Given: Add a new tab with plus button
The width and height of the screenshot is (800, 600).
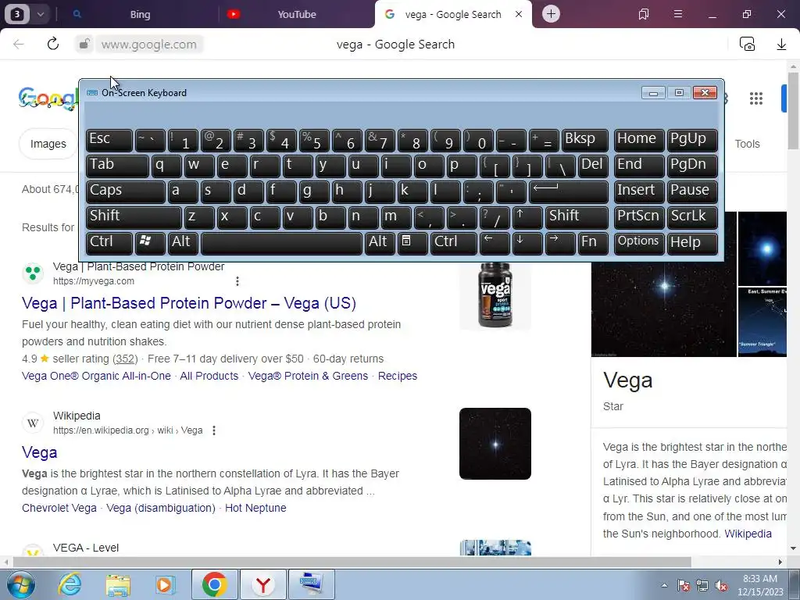Looking at the screenshot, I should click(551, 14).
